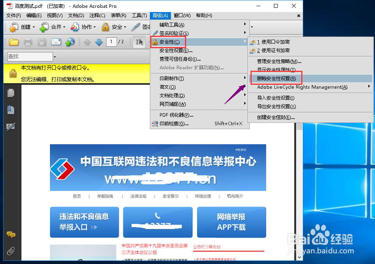Expand 辅助工具(A) submenu
This screenshot has height=264, width=375.
pyautogui.click(x=245, y=24)
